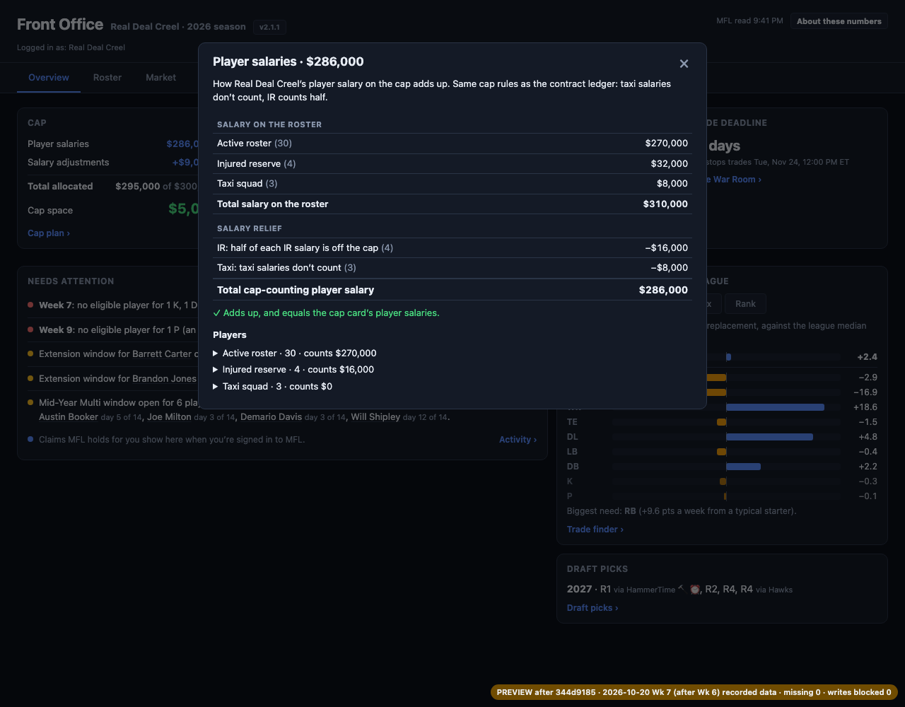This screenshot has height=707, width=905.
Task: Click the DL position bar showing +4.8
Action: tap(769, 437)
